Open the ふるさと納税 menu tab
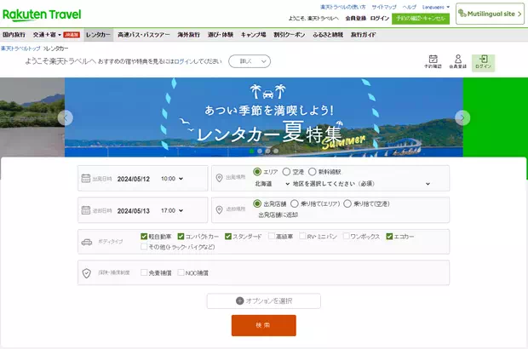 (328, 35)
